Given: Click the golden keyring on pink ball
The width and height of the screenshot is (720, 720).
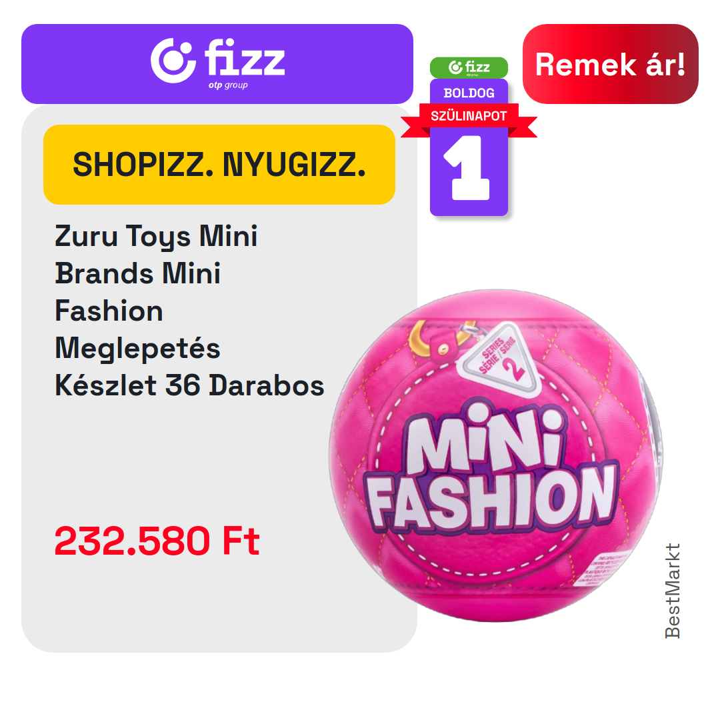Looking at the screenshot, I should pos(434,340).
